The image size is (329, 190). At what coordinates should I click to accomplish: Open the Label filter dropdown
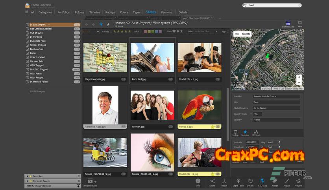204,31
